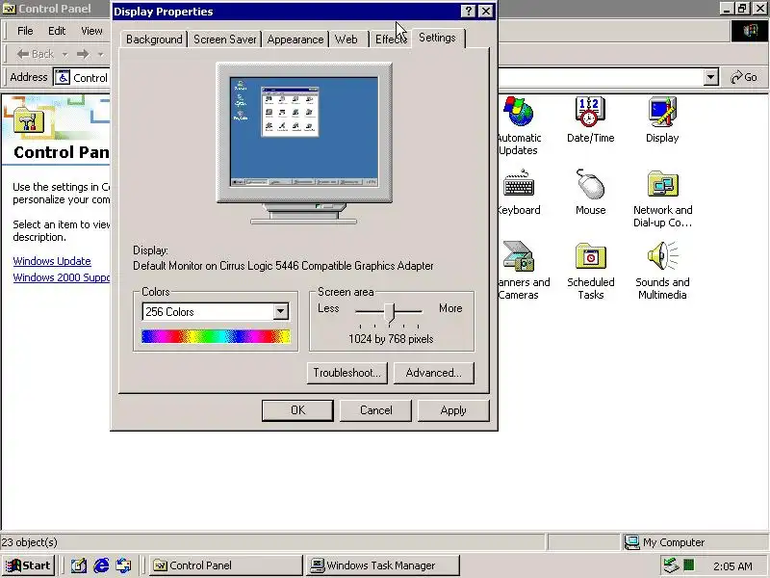Click the Go button in address bar
770x578 pixels.
743,77
